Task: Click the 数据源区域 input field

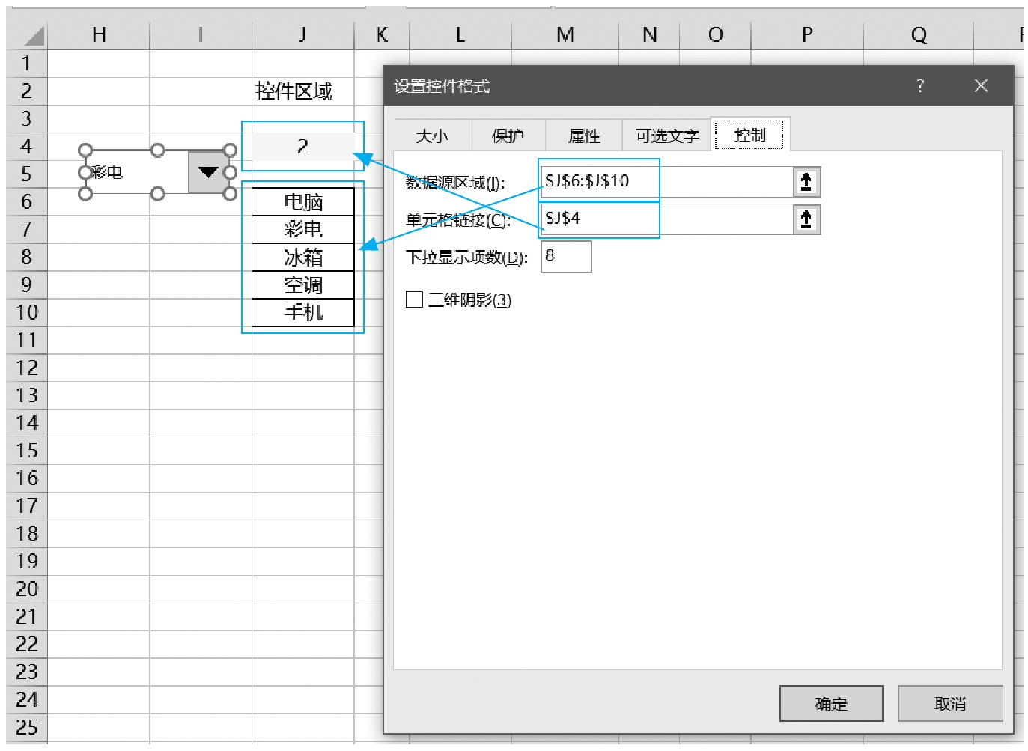Action: coord(666,181)
